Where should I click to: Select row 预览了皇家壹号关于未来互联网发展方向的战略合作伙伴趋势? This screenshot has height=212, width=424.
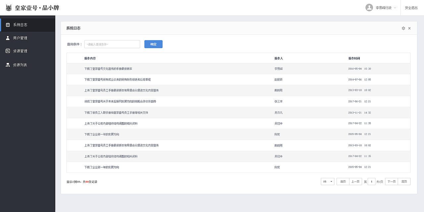coord(238,101)
